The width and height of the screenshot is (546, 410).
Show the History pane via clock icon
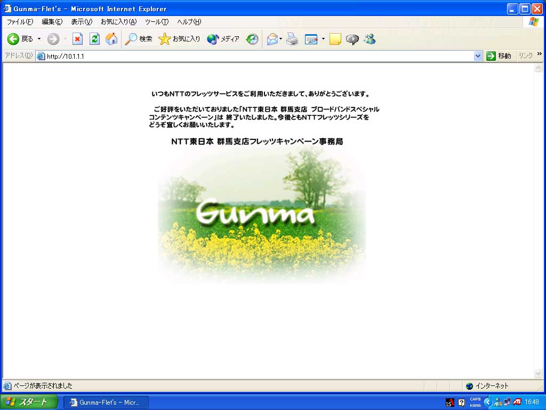(252, 39)
